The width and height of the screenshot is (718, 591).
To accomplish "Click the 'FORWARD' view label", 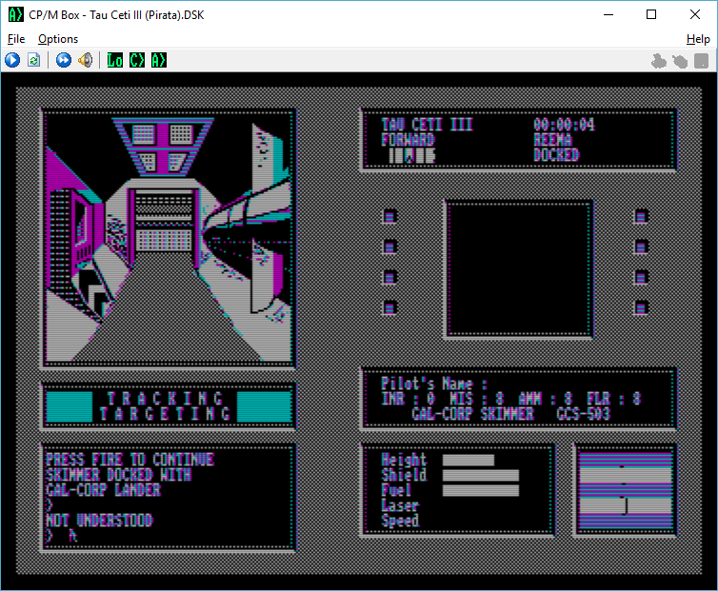I will [408, 140].
